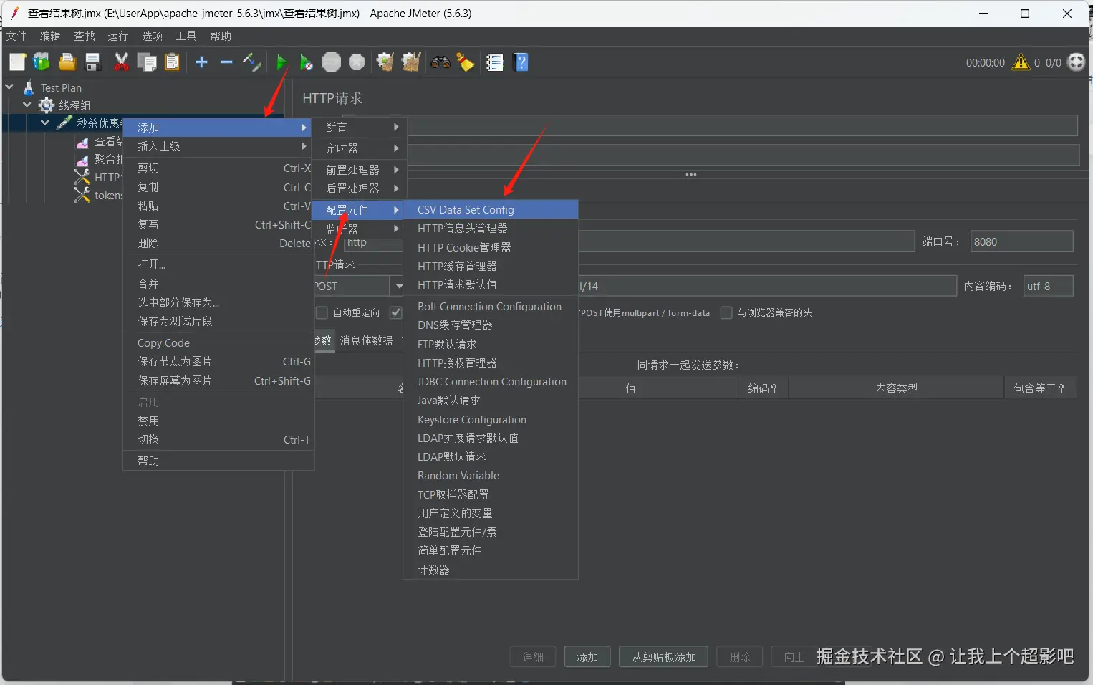Collapse the Test Plan tree node

tap(9, 87)
